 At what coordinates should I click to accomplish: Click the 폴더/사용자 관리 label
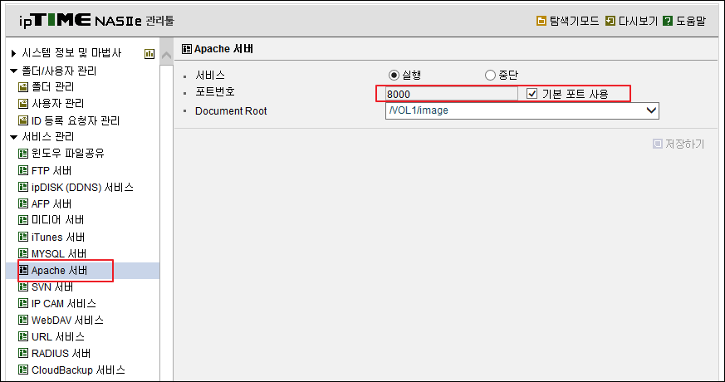59,71
